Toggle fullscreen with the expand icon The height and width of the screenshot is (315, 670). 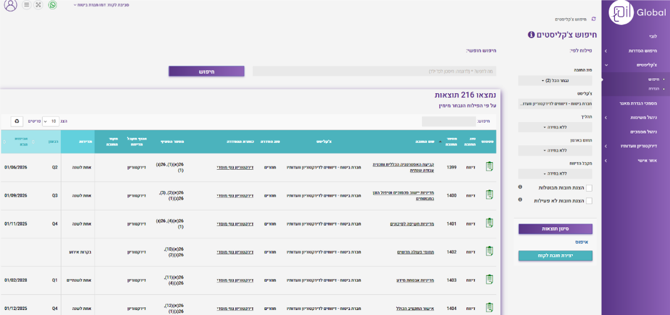[x=38, y=5]
